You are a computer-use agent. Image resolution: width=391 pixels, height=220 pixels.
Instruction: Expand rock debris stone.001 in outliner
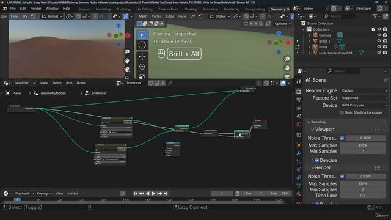click(x=310, y=53)
